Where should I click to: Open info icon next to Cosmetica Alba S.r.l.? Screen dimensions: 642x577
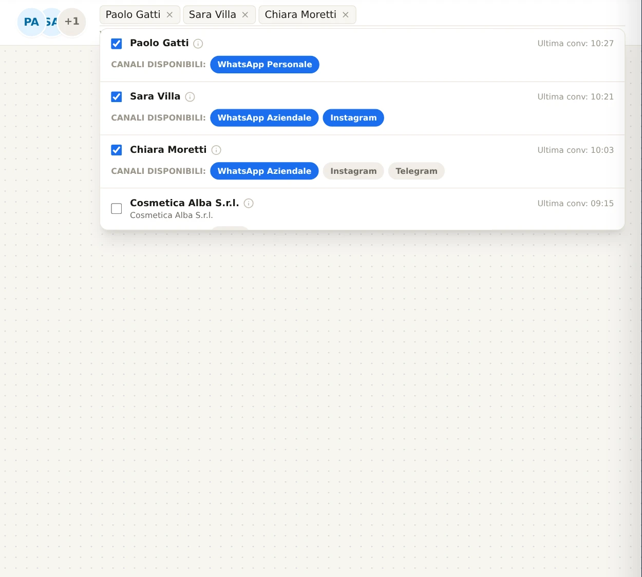point(249,204)
